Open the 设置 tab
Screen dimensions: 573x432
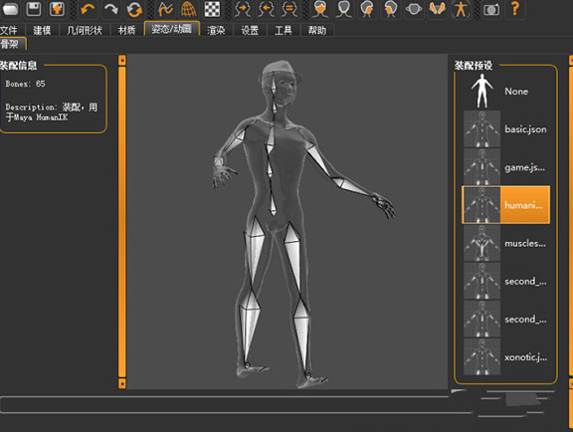250,30
